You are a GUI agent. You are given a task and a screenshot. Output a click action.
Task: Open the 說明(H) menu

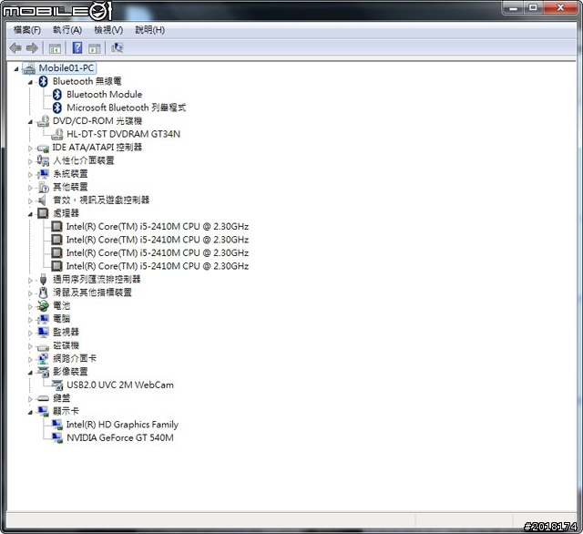point(149,30)
